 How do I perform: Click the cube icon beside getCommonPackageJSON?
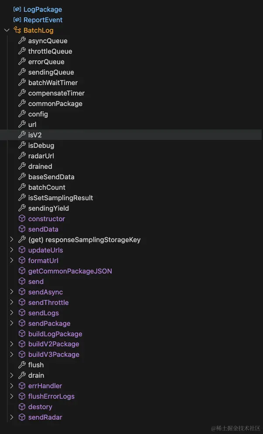(x=22, y=271)
